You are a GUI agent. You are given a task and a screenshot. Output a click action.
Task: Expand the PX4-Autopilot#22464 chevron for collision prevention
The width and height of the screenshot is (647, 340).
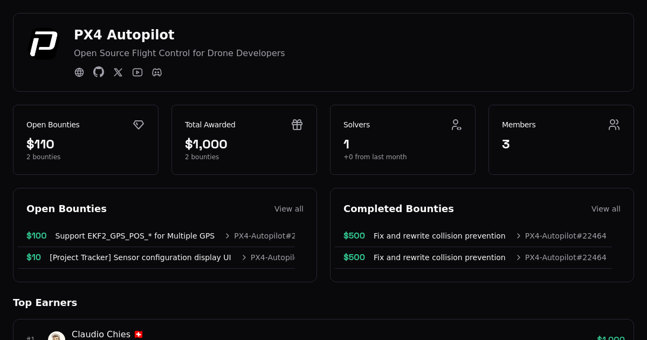518,236
